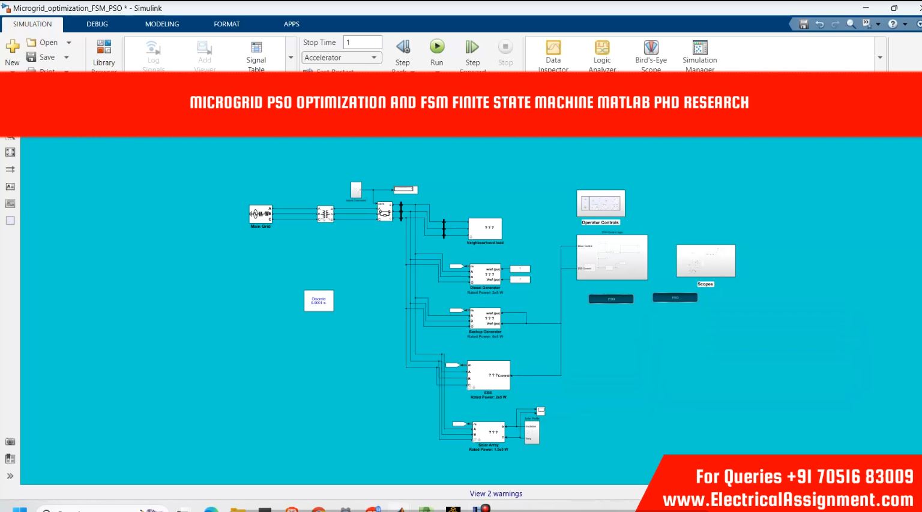Expand the simulation mode Accelerator dropdown
Image resolution: width=922 pixels, height=512 pixels.
pos(374,58)
